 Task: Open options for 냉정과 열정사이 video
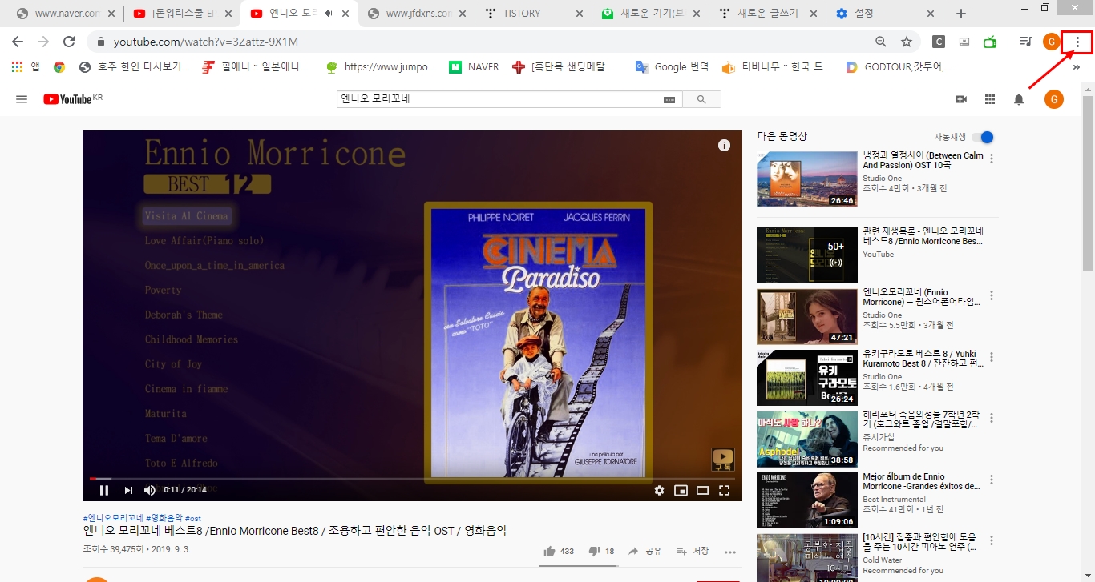pyautogui.click(x=992, y=159)
